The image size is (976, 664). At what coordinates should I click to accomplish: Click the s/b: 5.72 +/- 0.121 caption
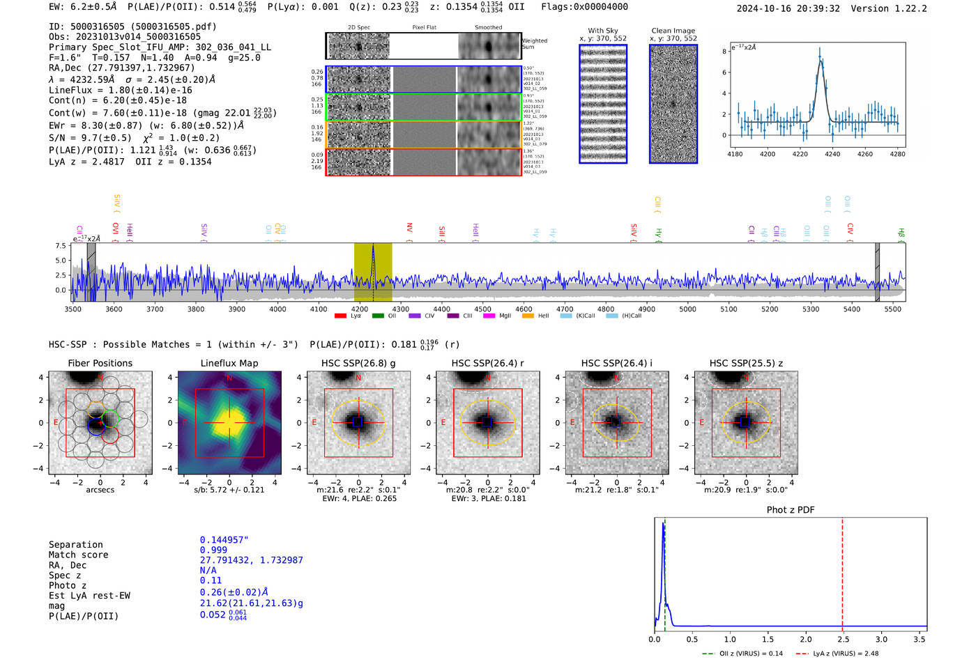point(229,490)
